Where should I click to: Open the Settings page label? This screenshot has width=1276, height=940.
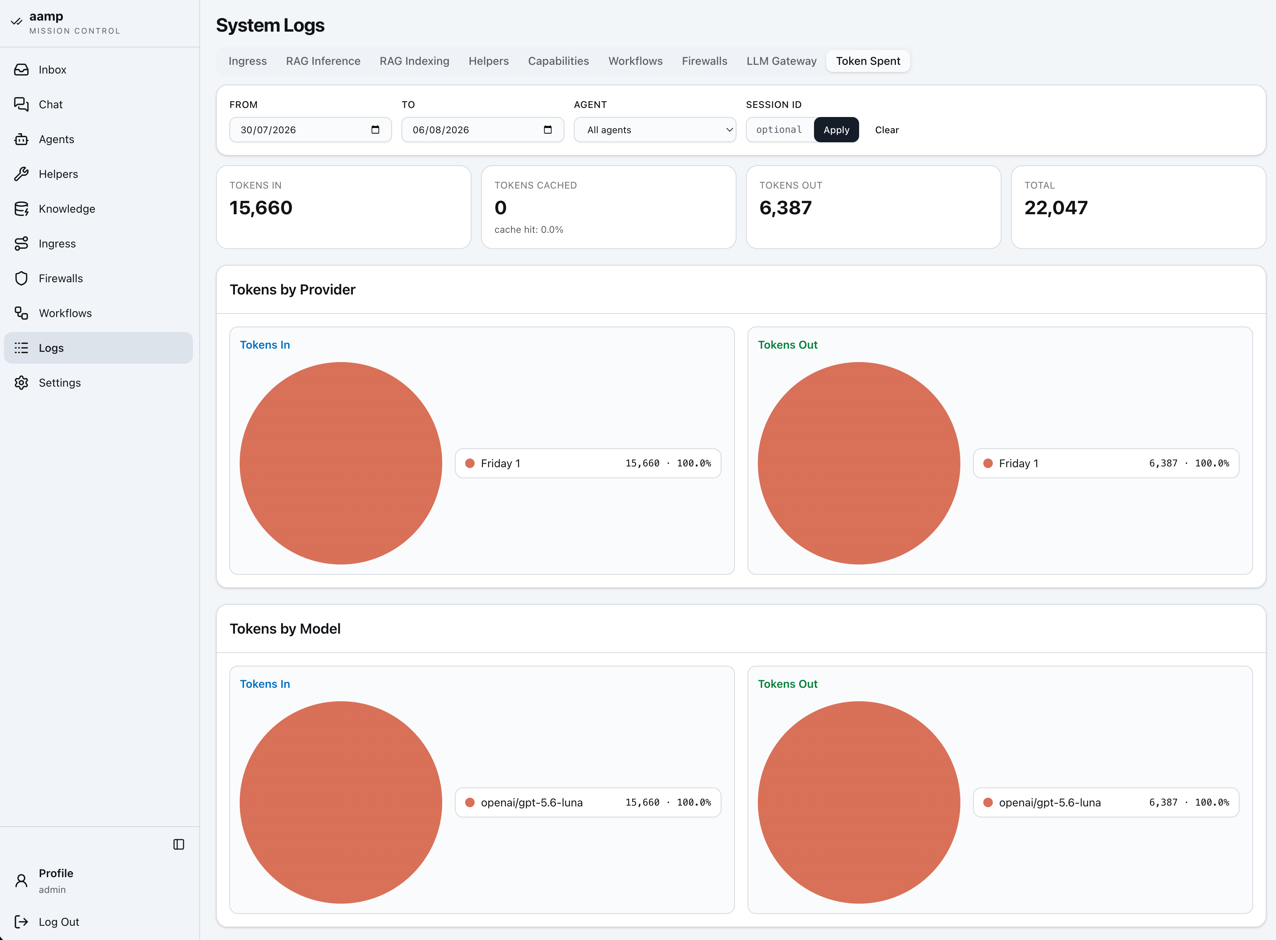click(60, 382)
